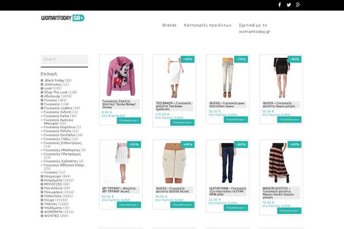Select Γυναικείες Εσπαντρίγιες subcategory

coord(62,144)
